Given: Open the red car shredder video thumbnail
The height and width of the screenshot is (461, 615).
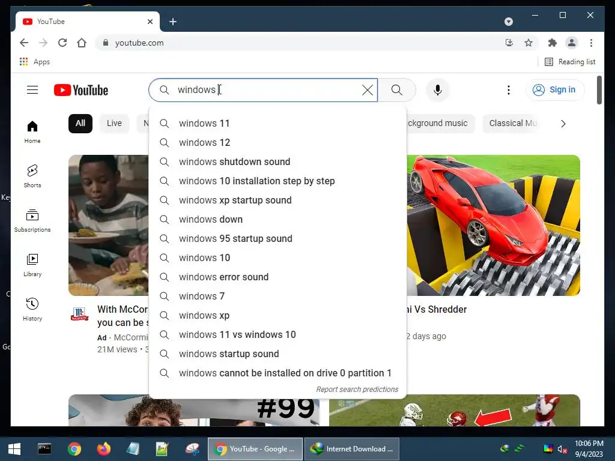Looking at the screenshot, I should click(494, 226).
